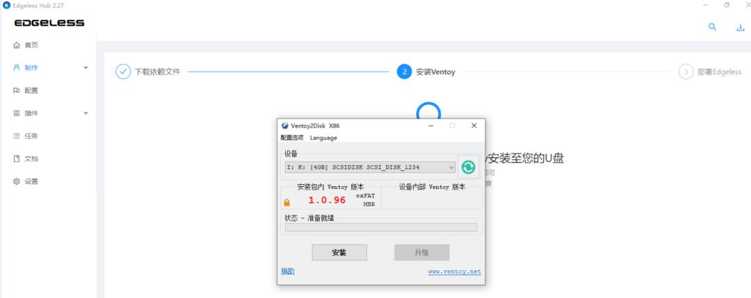Click the flag icon beside 配置
The width and height of the screenshot is (751, 298).
(x=17, y=90)
